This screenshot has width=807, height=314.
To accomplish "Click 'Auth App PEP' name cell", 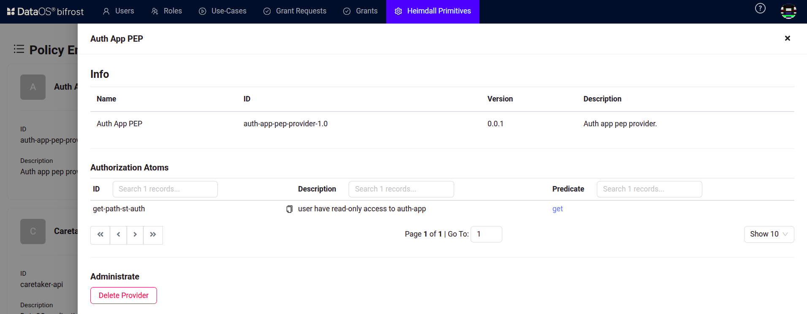I will pos(119,124).
